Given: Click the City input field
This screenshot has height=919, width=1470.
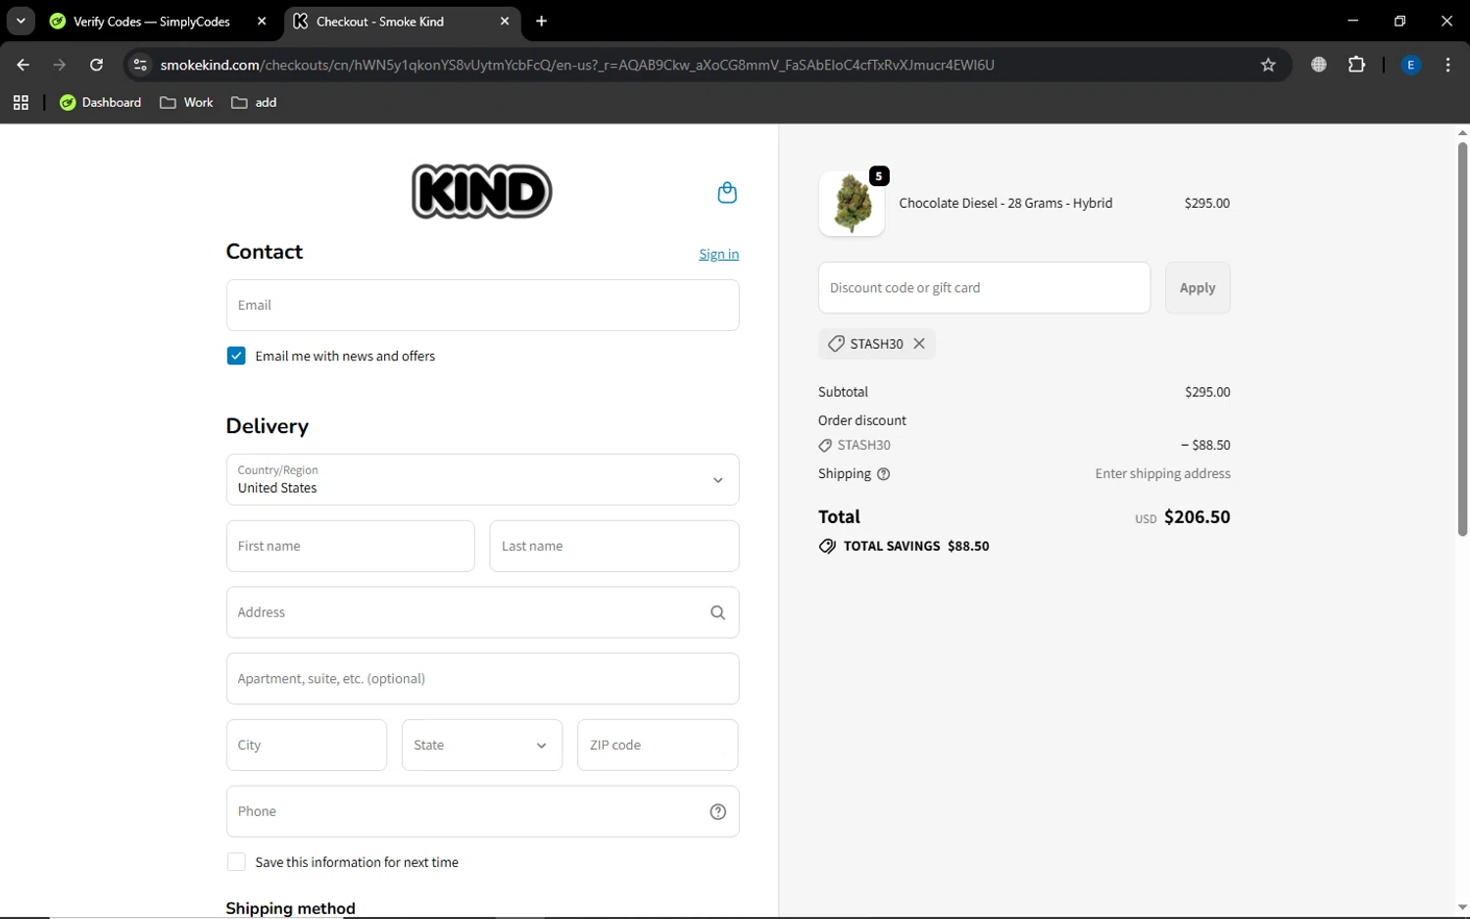Looking at the screenshot, I should click(x=307, y=745).
